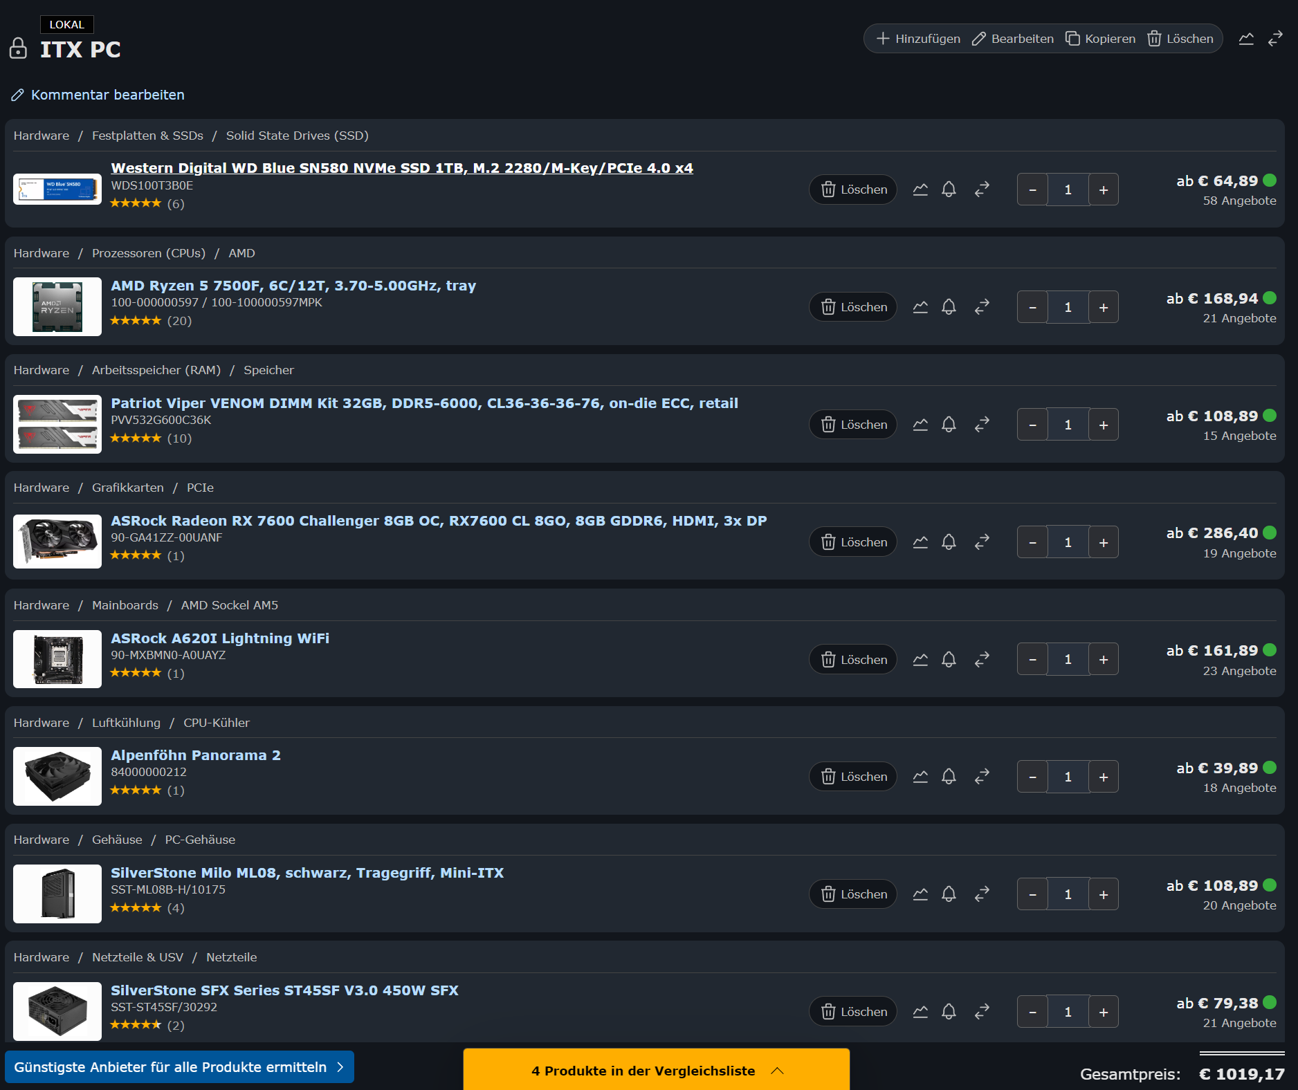The image size is (1298, 1090).
Task: Click the lock icon beside ITX PC
Action: coord(18,48)
